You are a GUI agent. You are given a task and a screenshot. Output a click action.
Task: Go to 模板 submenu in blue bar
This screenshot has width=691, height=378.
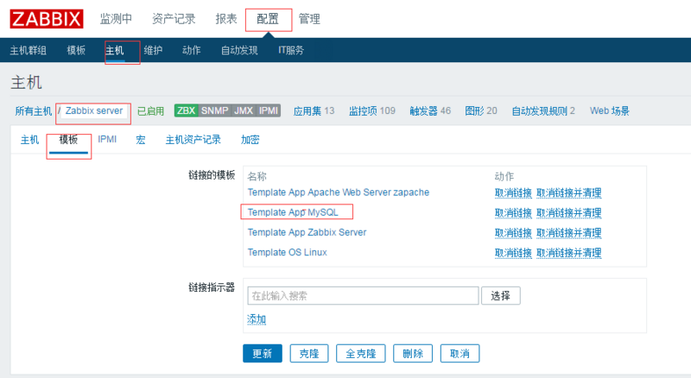click(x=76, y=50)
